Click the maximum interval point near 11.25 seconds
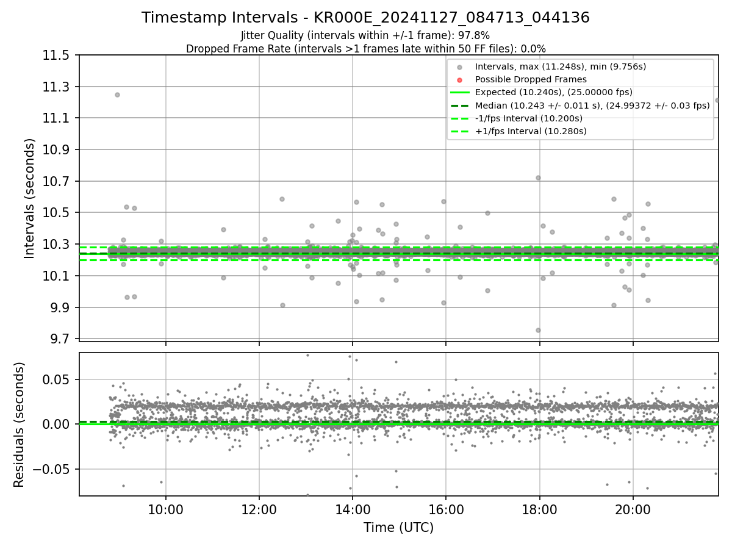Image resolution: width=732 pixels, height=549 pixels. point(117,95)
